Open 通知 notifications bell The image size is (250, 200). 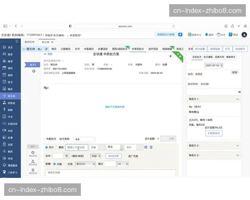pos(209,35)
